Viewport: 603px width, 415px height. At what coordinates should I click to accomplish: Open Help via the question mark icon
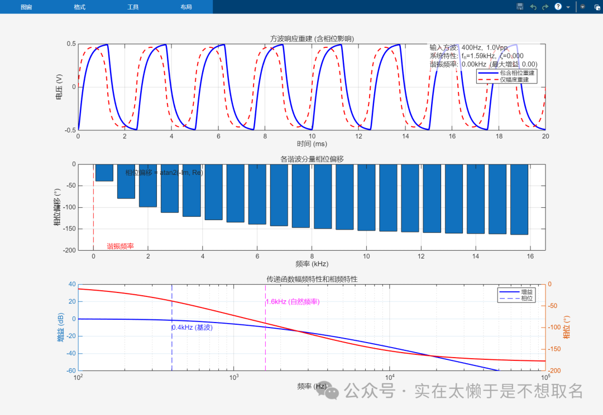point(558,7)
